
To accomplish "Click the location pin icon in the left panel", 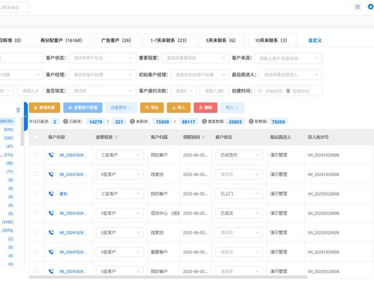I will coord(18,110).
